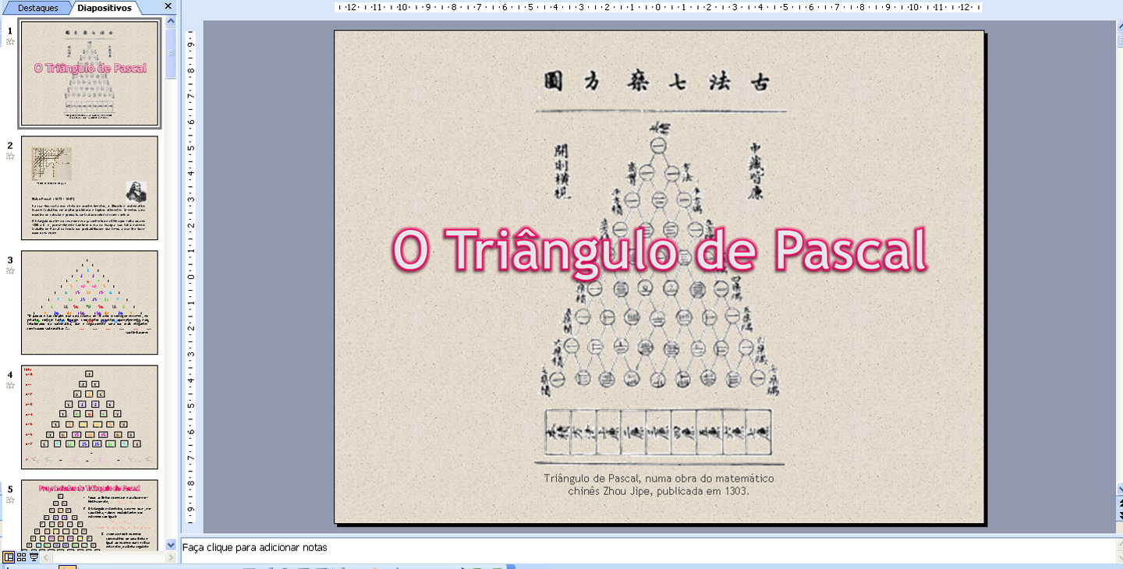Click the vertical ruler left of slide
Image resolution: width=1123 pixels, height=569 pixels.
[190, 277]
